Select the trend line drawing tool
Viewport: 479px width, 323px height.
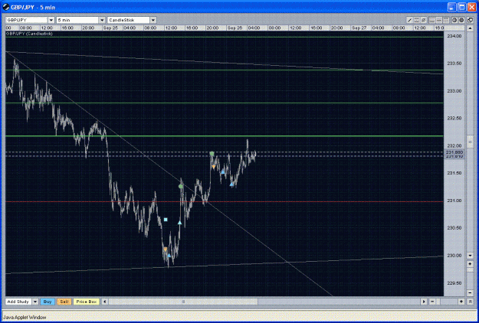click(410, 20)
